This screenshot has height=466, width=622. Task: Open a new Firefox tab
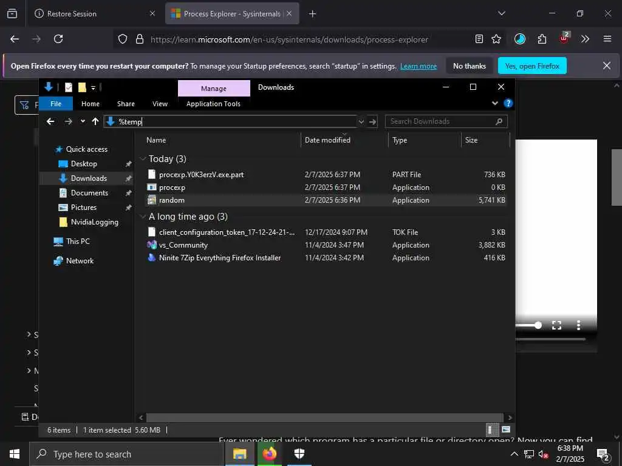[313, 14]
